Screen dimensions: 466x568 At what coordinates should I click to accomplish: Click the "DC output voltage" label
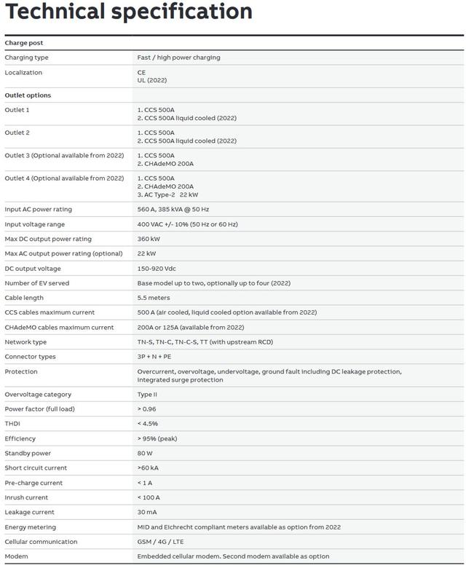click(x=33, y=269)
